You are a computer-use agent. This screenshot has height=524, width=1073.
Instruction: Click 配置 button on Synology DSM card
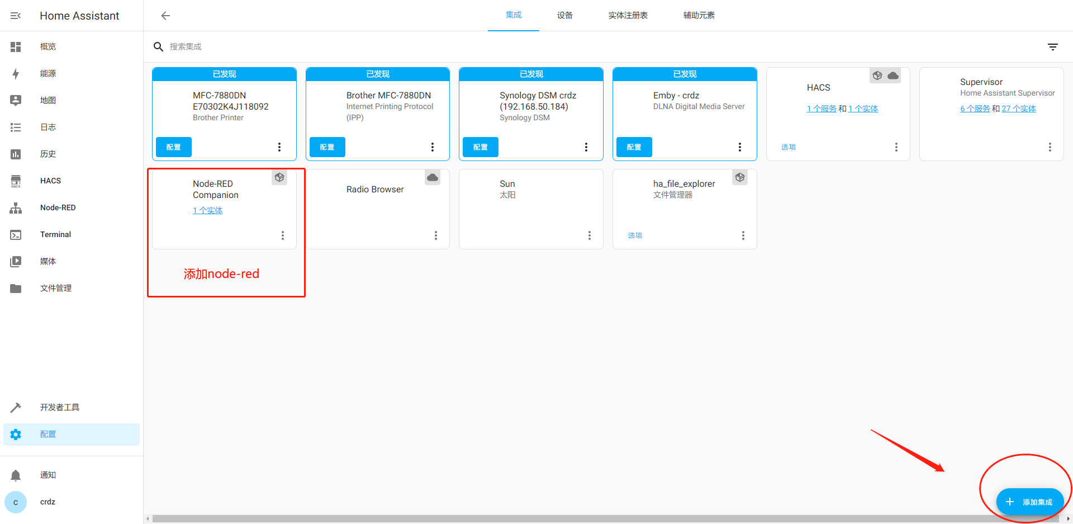[480, 147]
